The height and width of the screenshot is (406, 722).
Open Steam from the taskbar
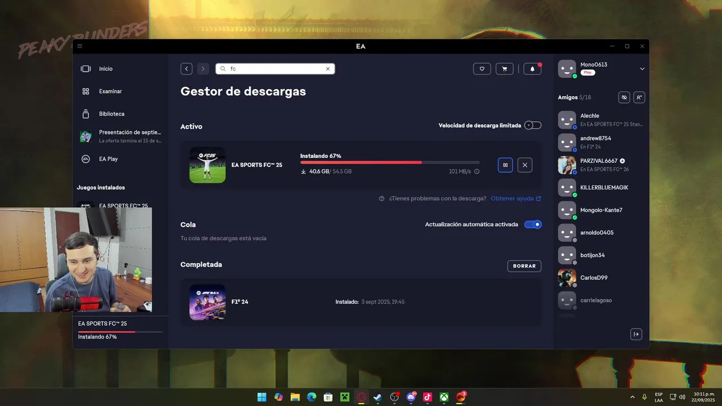[378, 397]
